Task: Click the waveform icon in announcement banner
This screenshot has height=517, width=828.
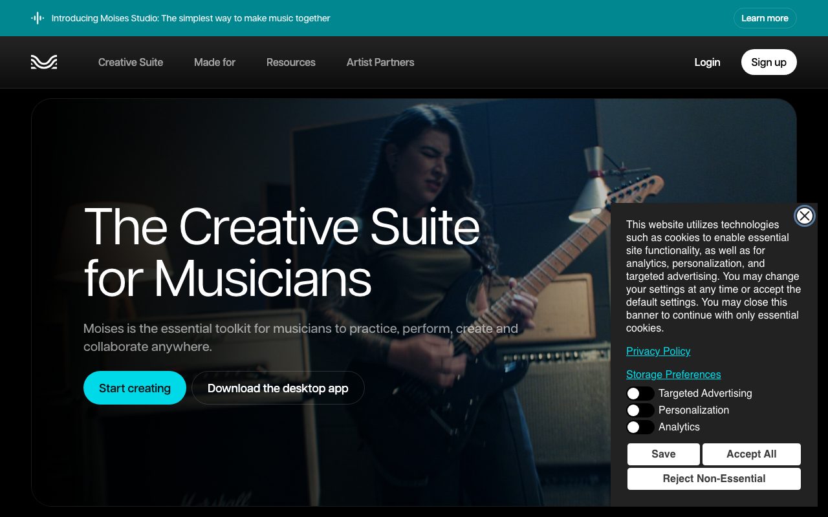Action: 38,18
